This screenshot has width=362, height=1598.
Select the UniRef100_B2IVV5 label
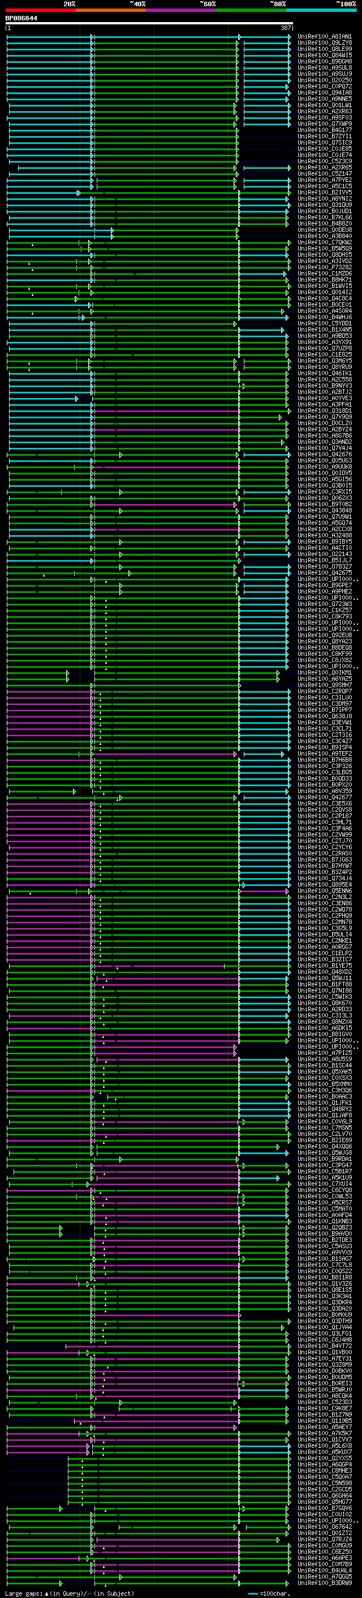(x=325, y=192)
